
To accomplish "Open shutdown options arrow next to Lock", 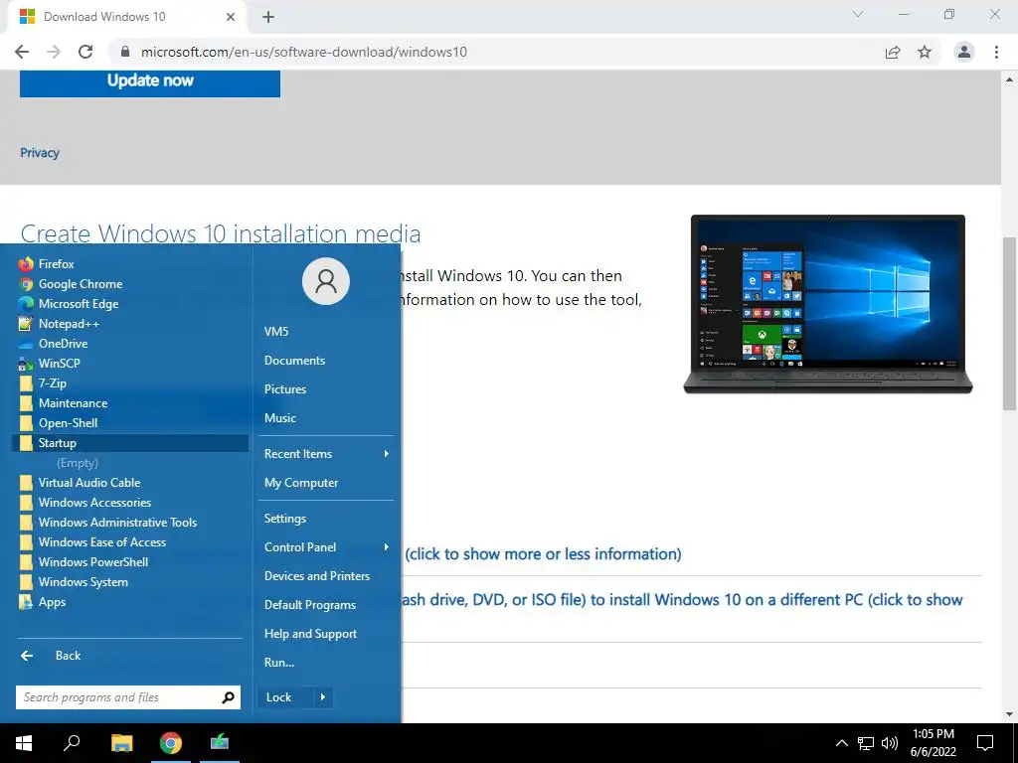I will (323, 697).
